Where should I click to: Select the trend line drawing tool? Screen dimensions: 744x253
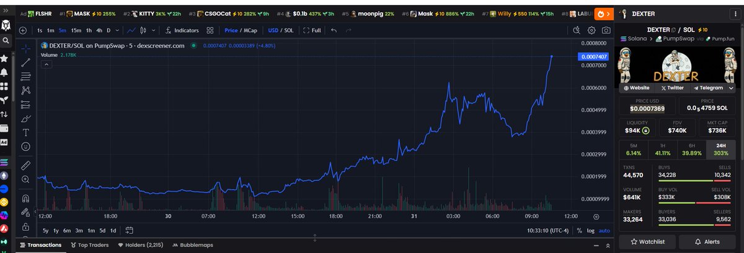(x=25, y=62)
